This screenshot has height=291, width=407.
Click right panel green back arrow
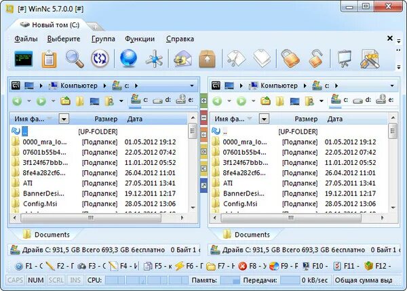217,101
